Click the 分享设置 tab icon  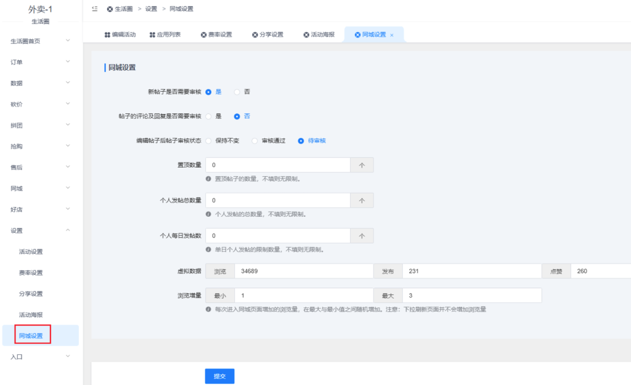point(254,34)
